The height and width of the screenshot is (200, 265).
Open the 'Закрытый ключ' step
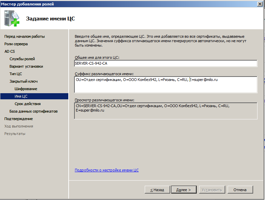click(x=23, y=81)
